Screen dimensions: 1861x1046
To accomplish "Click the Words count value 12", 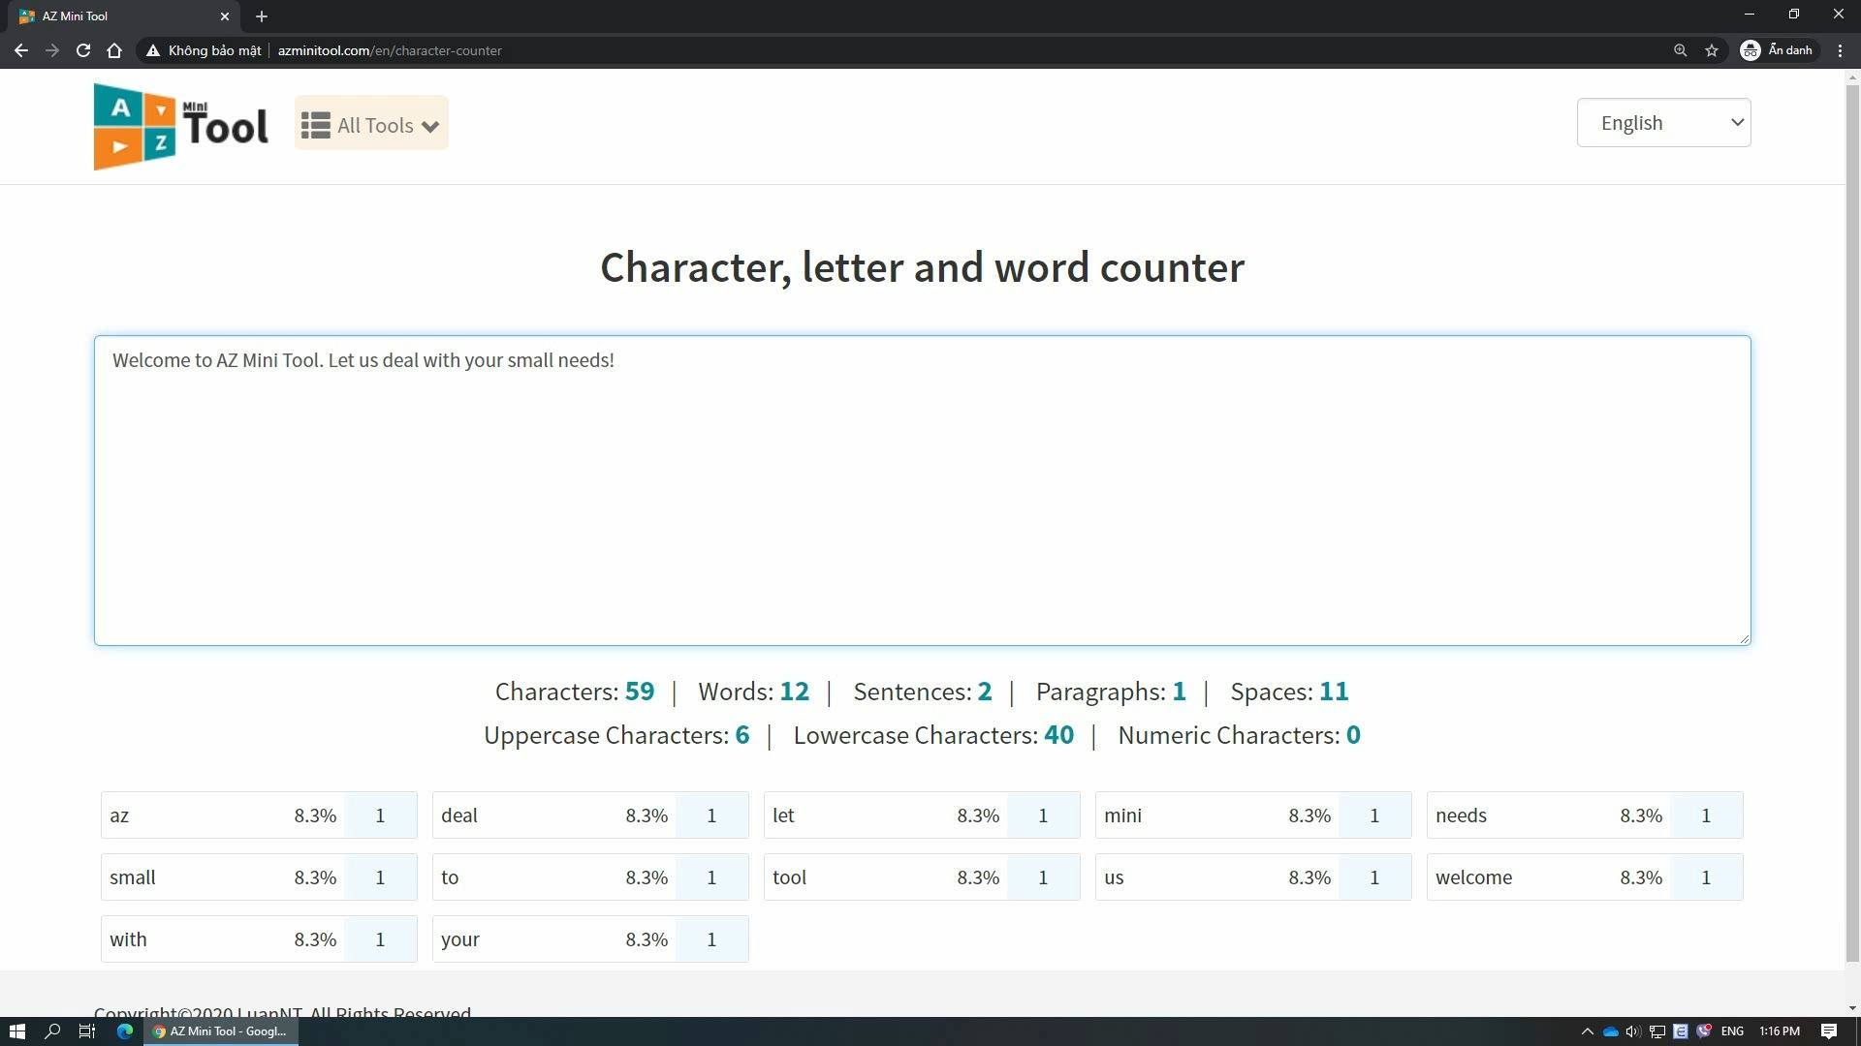I will (794, 692).
